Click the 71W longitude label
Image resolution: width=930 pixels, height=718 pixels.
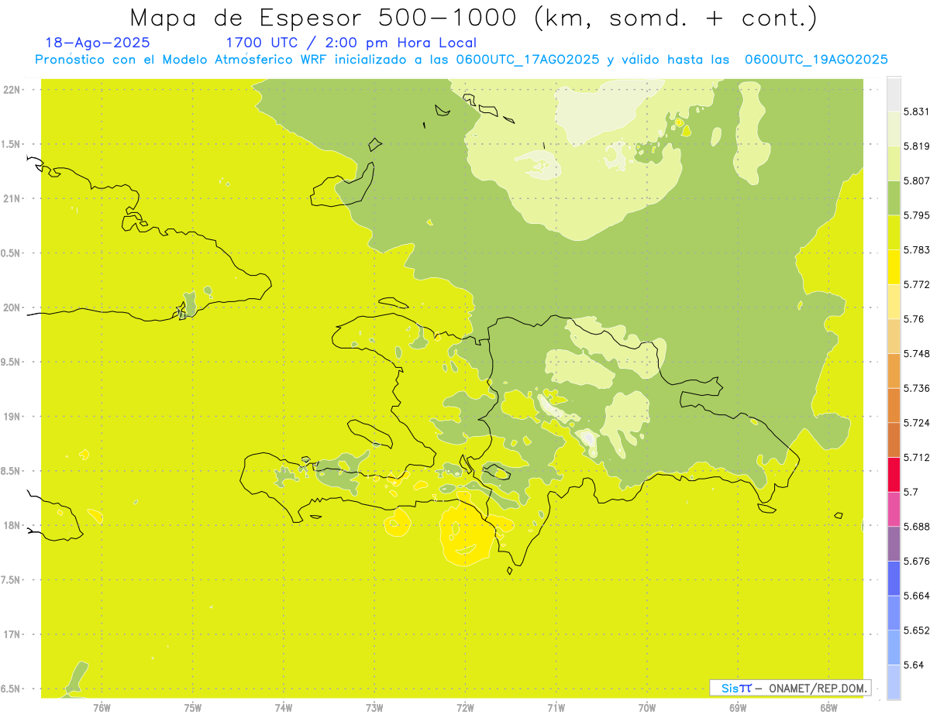pyautogui.click(x=556, y=707)
